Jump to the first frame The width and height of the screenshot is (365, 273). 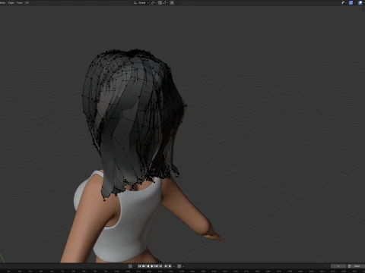[140, 266]
